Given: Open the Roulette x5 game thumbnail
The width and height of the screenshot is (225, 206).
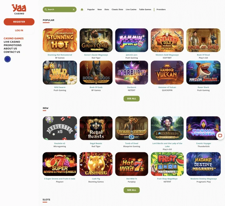Looking at the screenshot, I should (60, 128).
